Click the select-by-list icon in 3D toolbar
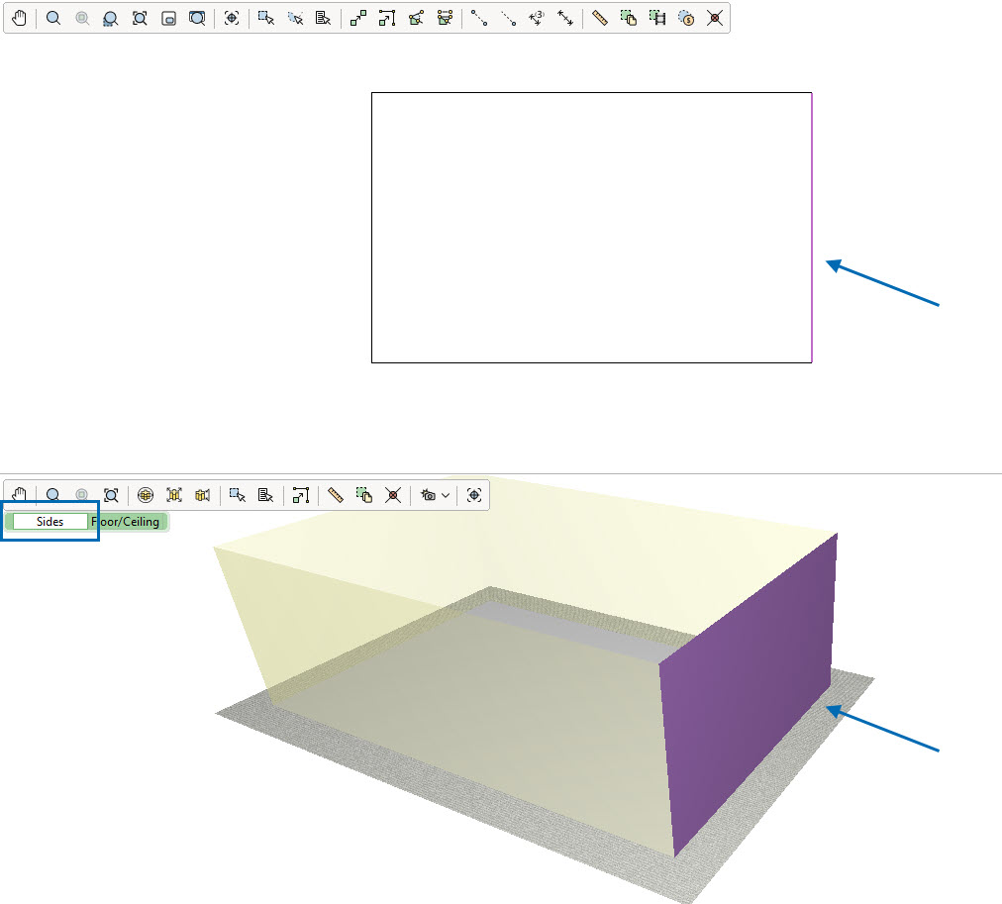The width and height of the screenshot is (1002, 904). coord(265,494)
